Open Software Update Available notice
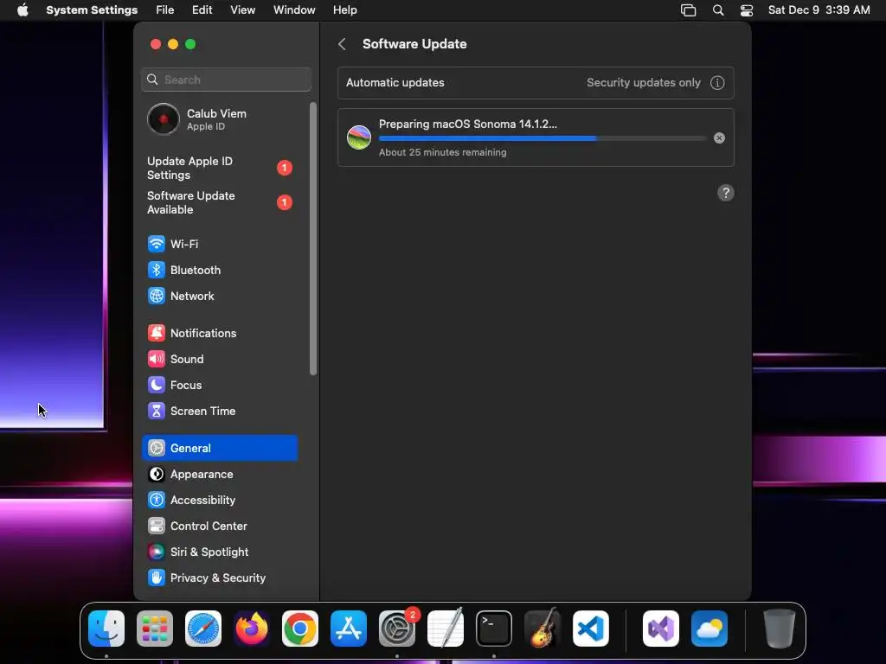 (219, 202)
